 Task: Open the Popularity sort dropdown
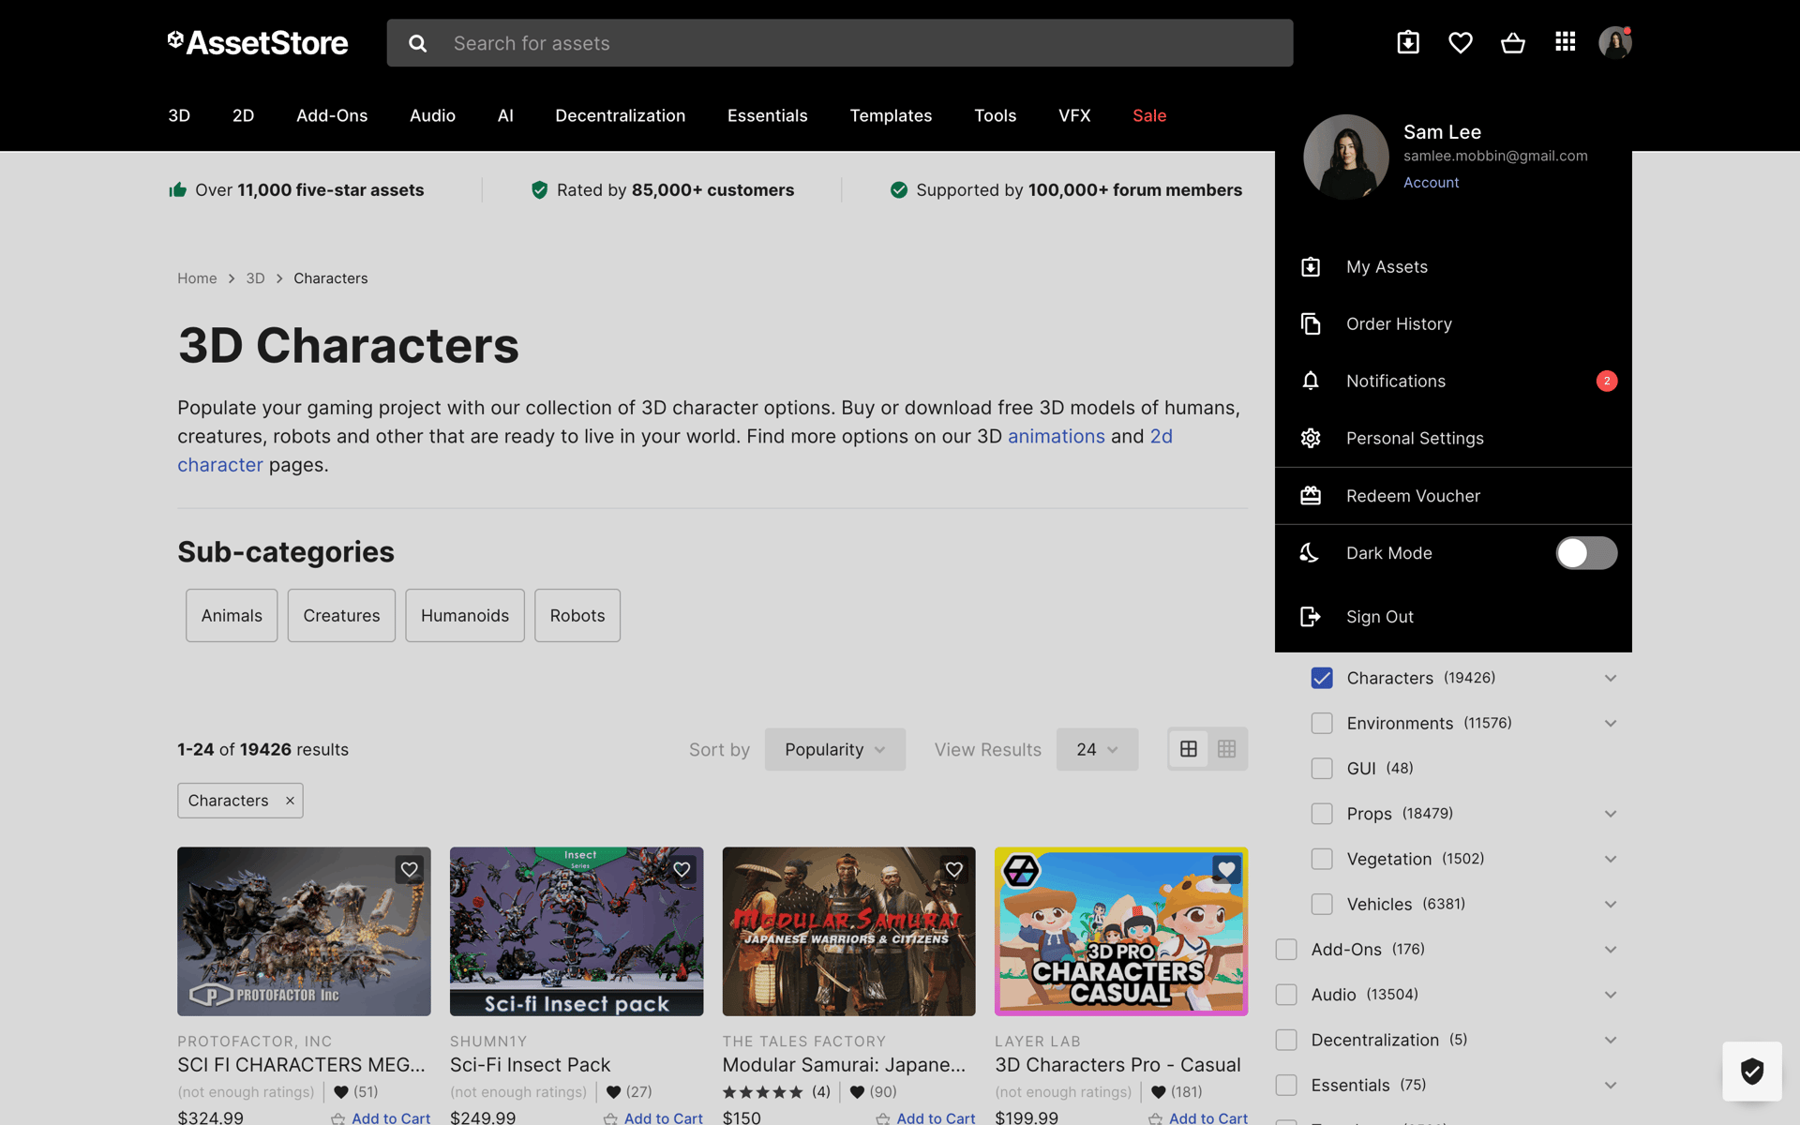click(x=834, y=749)
